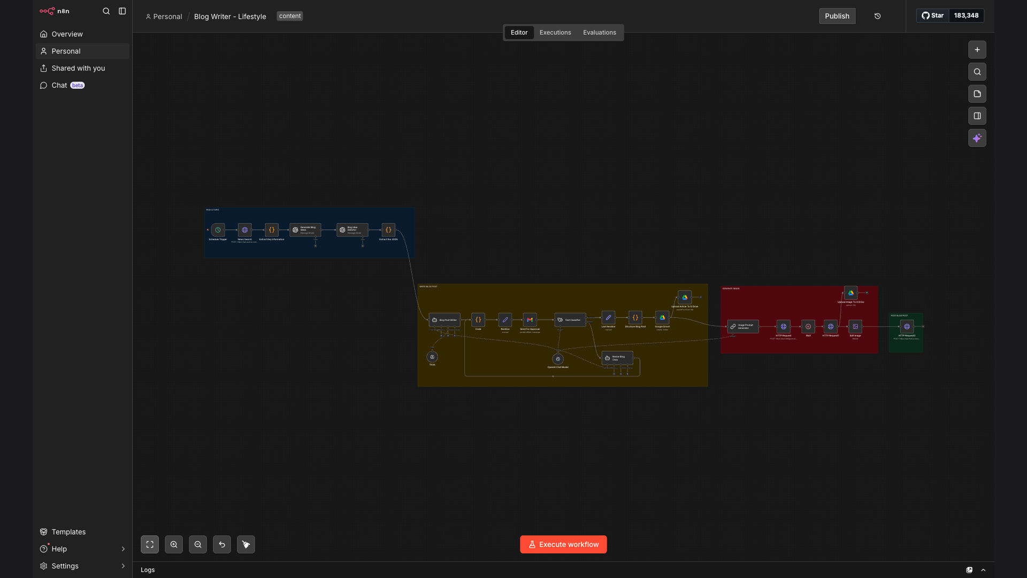The height and width of the screenshot is (578, 1027).
Task: Switch to the Evaluations tab
Action: tap(600, 33)
